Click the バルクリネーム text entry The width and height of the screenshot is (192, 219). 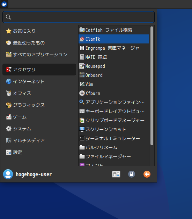click(101, 147)
